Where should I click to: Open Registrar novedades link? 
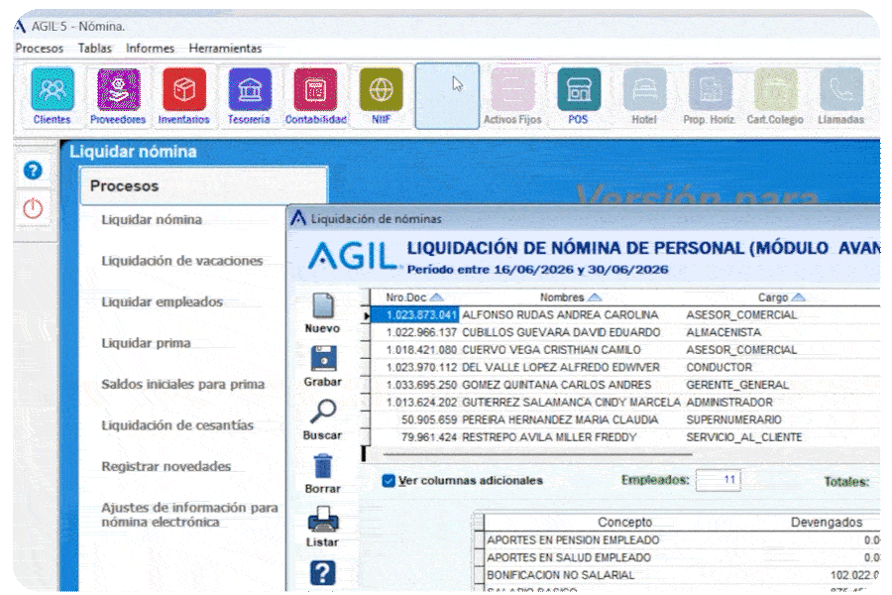point(167,466)
